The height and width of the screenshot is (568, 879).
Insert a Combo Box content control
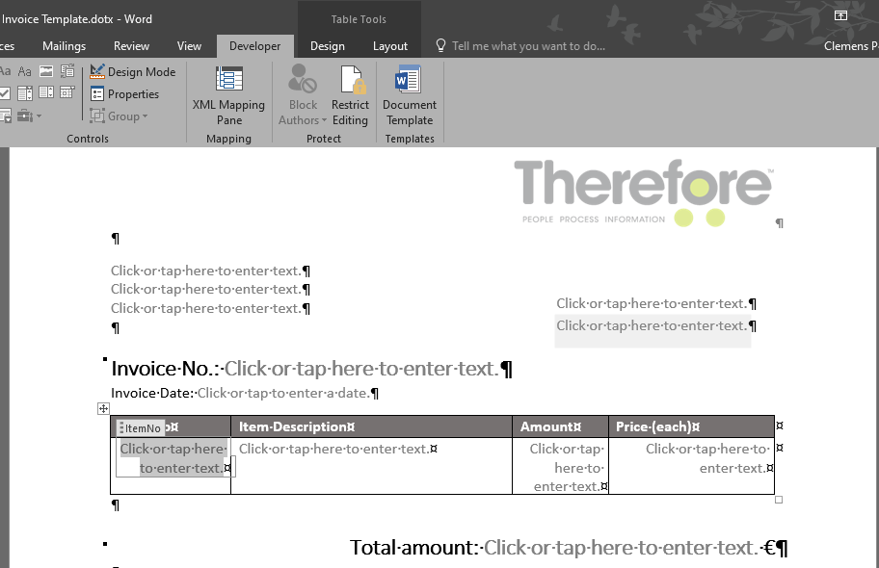tap(24, 92)
